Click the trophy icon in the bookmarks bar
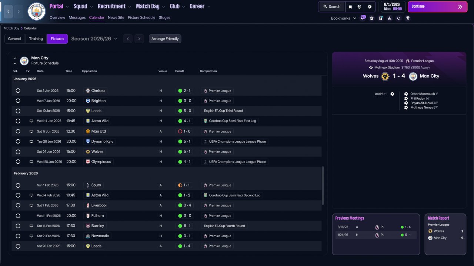Image resolution: width=474 pixels, height=266 pixels. point(408,18)
